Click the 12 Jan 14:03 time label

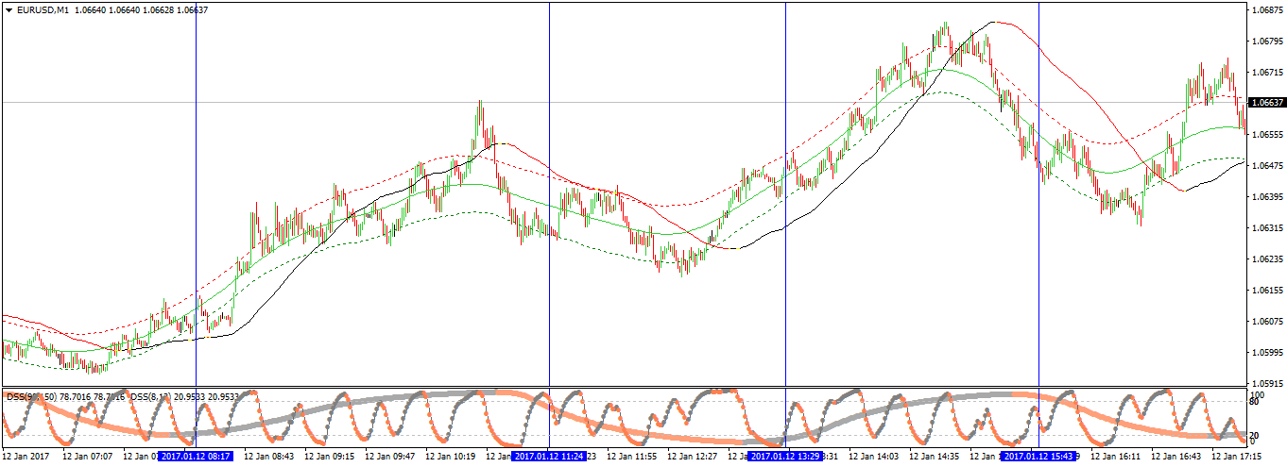[x=873, y=457]
